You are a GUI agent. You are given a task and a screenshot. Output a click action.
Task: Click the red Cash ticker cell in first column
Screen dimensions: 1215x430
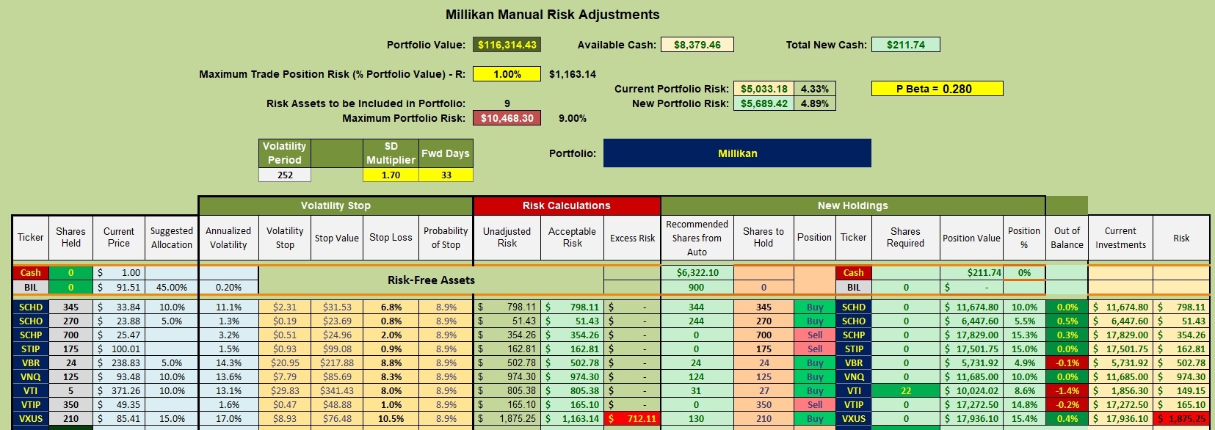(x=31, y=273)
